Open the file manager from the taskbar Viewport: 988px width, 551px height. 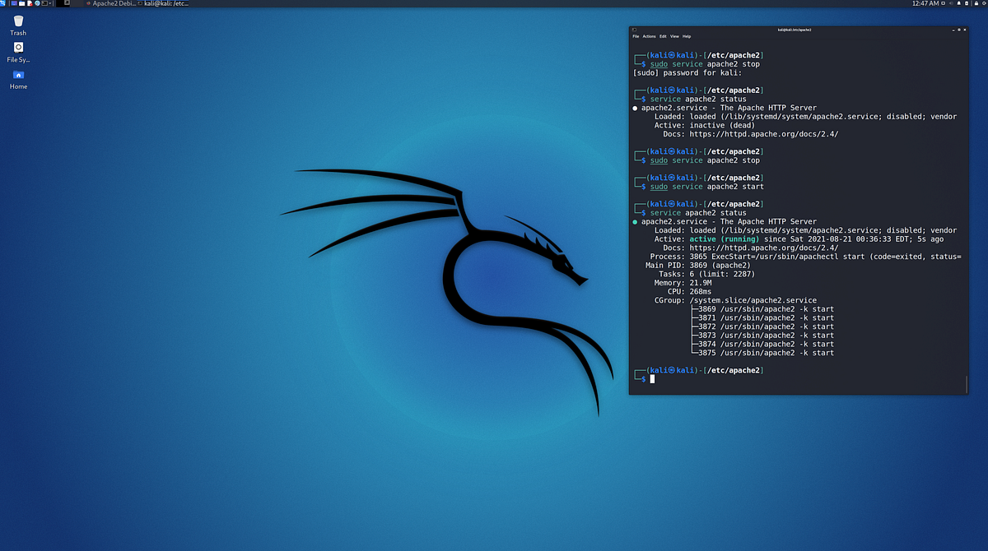pos(21,3)
